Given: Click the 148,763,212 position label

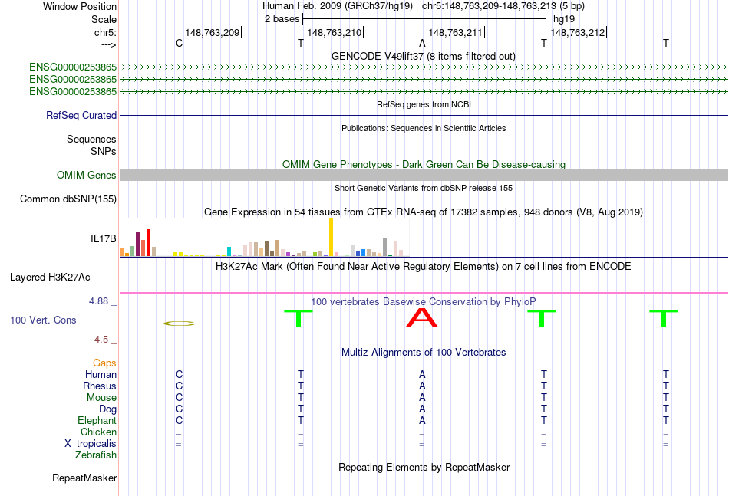Looking at the screenshot, I should [x=577, y=32].
